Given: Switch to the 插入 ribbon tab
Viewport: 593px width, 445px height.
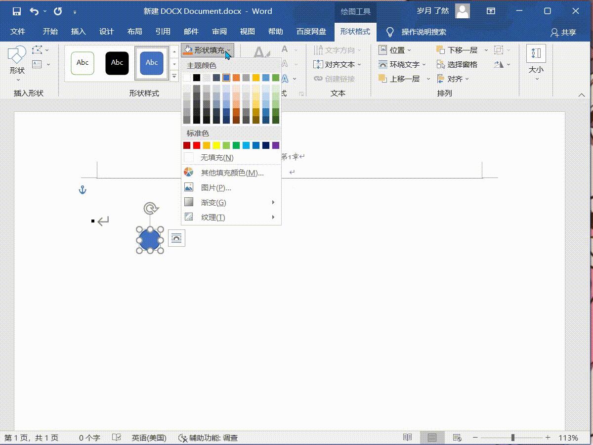Looking at the screenshot, I should [x=78, y=31].
